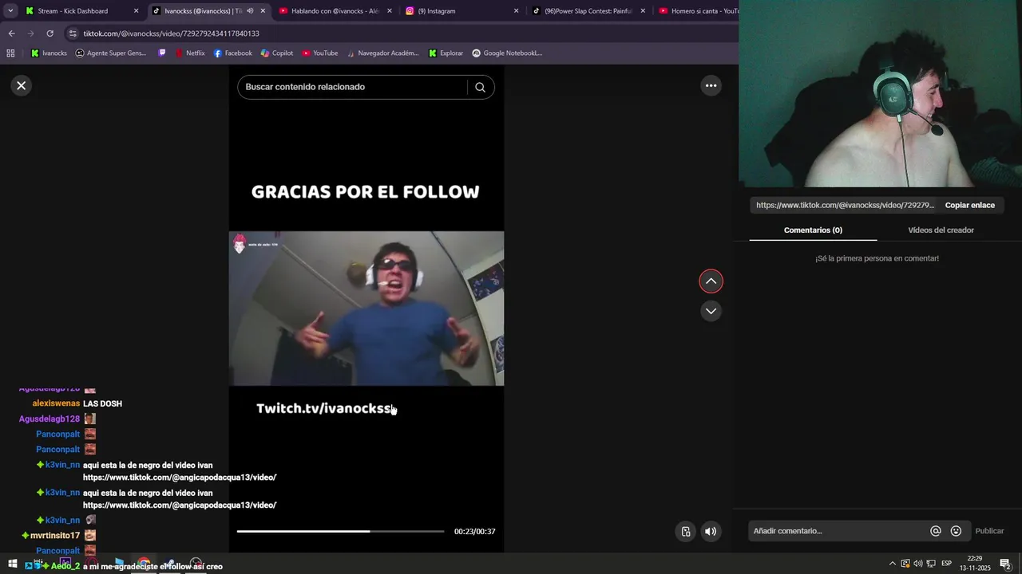The image size is (1022, 574).
Task: Click the browser back arrow
Action: 11,33
